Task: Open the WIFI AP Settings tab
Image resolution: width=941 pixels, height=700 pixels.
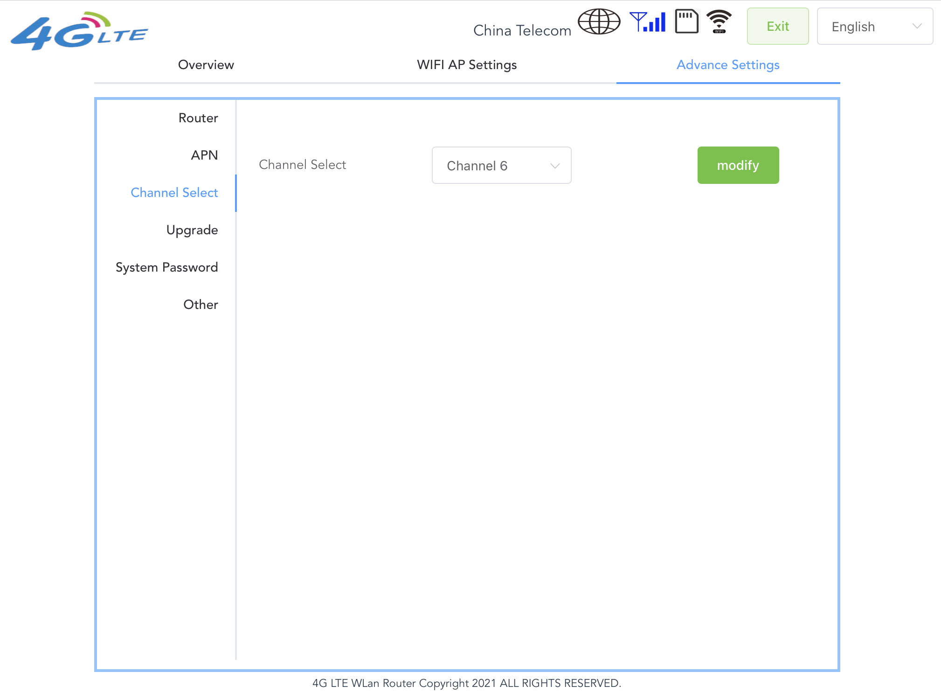Action: pyautogui.click(x=467, y=65)
